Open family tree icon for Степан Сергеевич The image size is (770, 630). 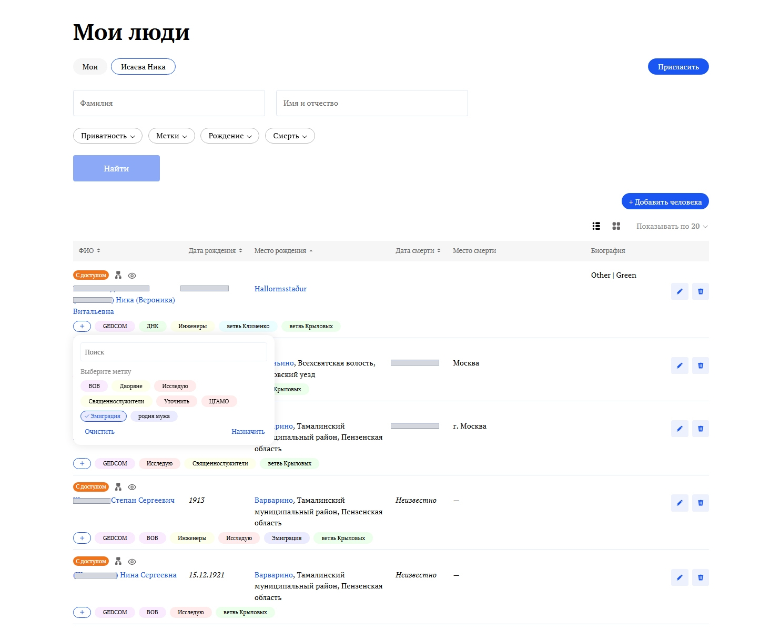(x=118, y=487)
